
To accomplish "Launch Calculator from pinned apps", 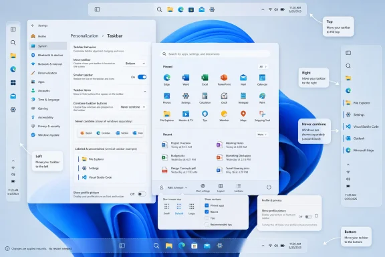I will [x=205, y=98].
